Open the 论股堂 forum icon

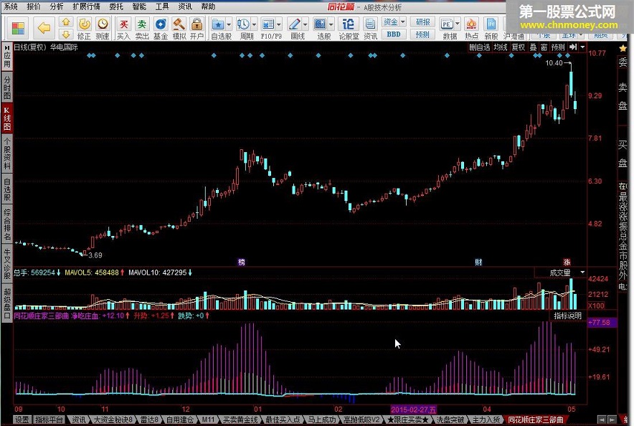pos(348,24)
